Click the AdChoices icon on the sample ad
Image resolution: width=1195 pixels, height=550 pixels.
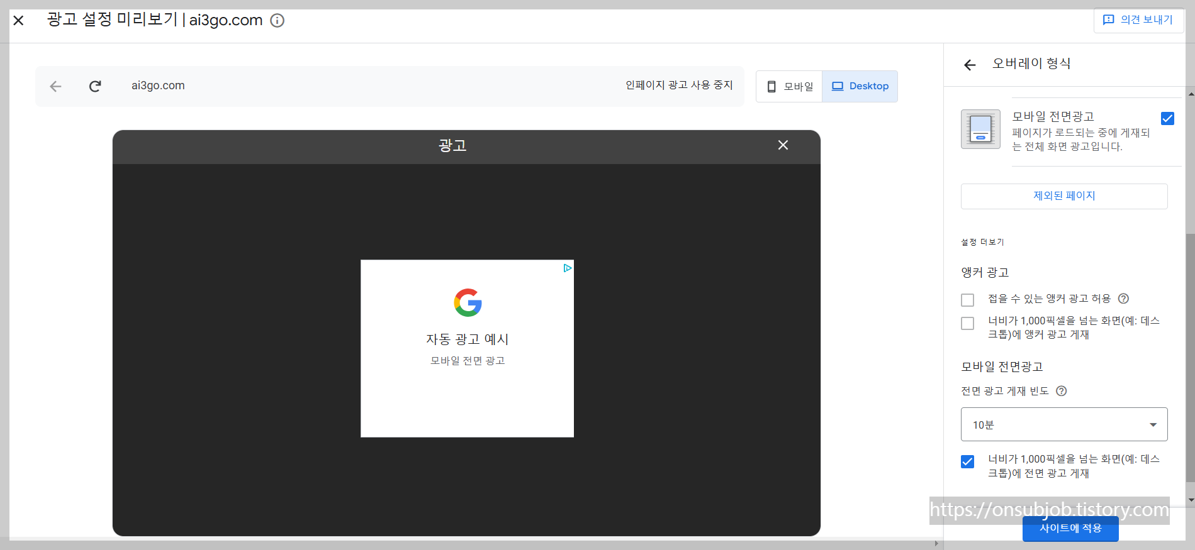click(568, 268)
